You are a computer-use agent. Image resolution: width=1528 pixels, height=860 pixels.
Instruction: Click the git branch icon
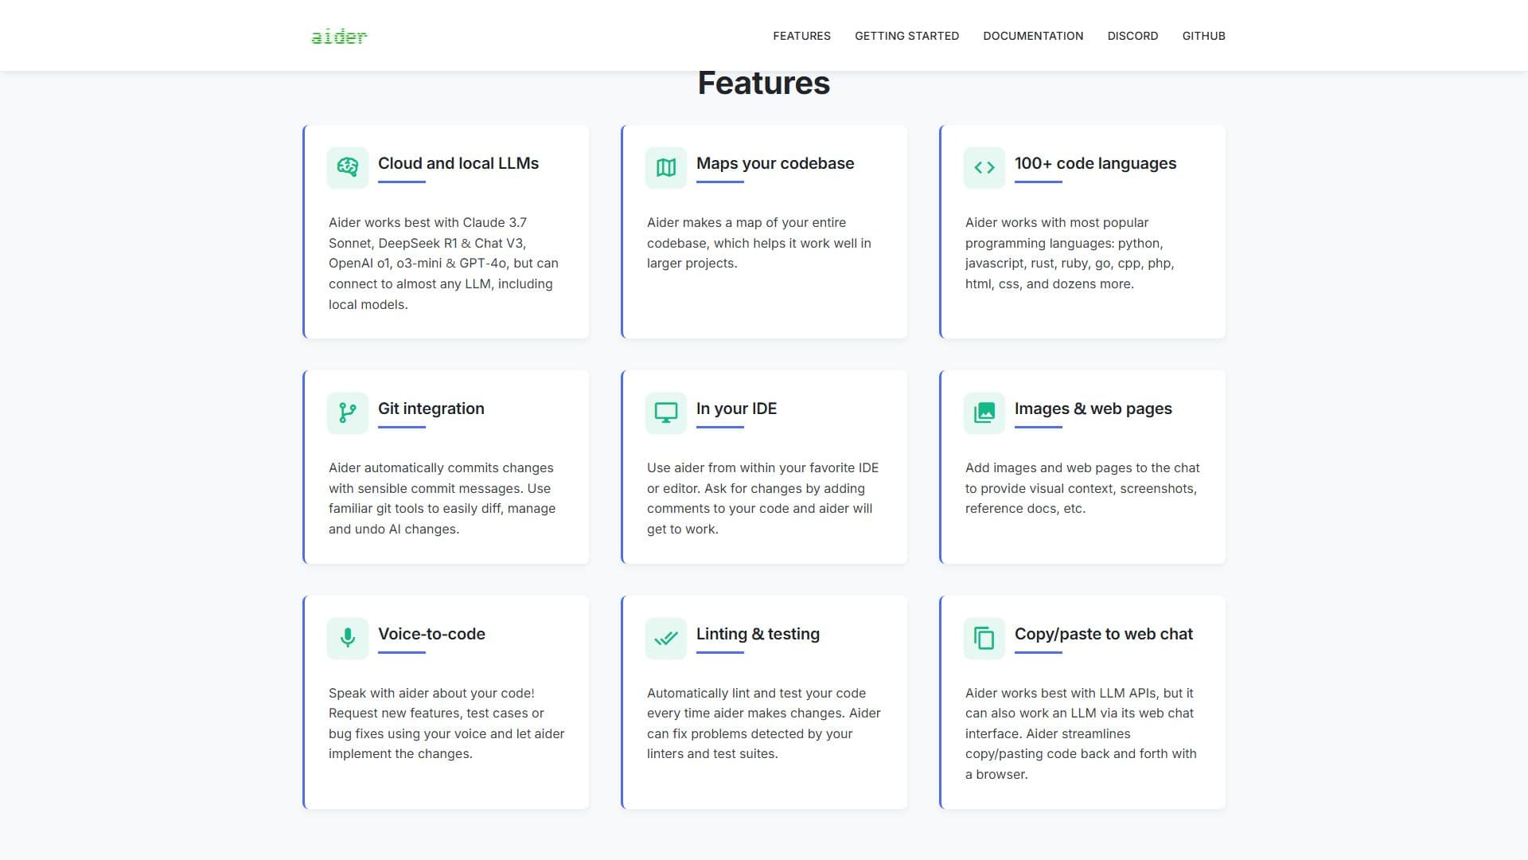[348, 412]
